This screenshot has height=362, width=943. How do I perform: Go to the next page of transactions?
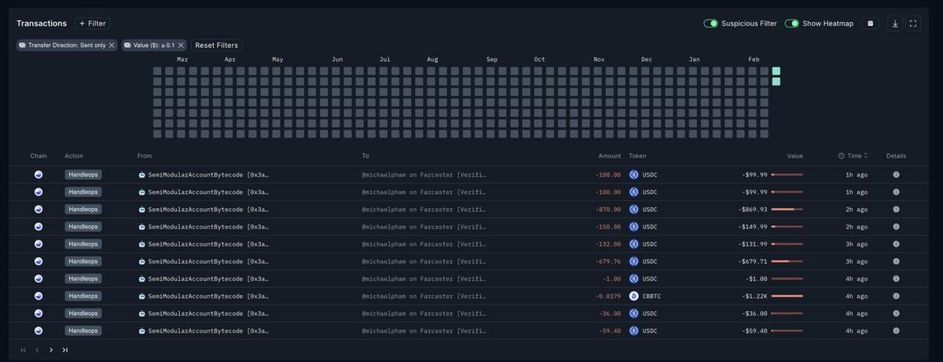(x=51, y=350)
